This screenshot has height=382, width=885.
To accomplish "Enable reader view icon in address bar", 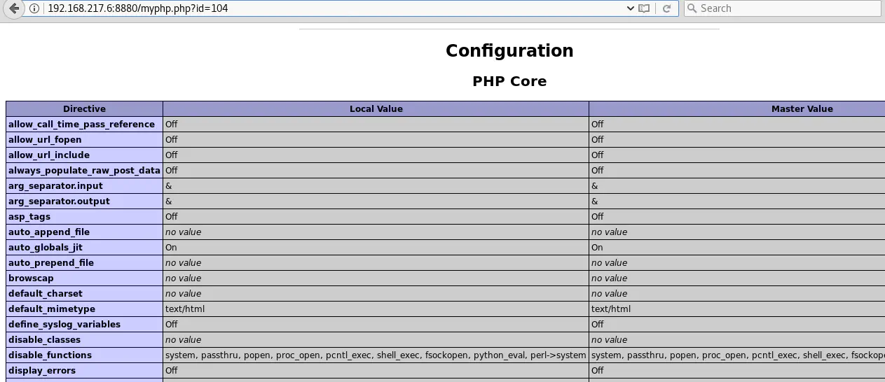I will 644,8.
